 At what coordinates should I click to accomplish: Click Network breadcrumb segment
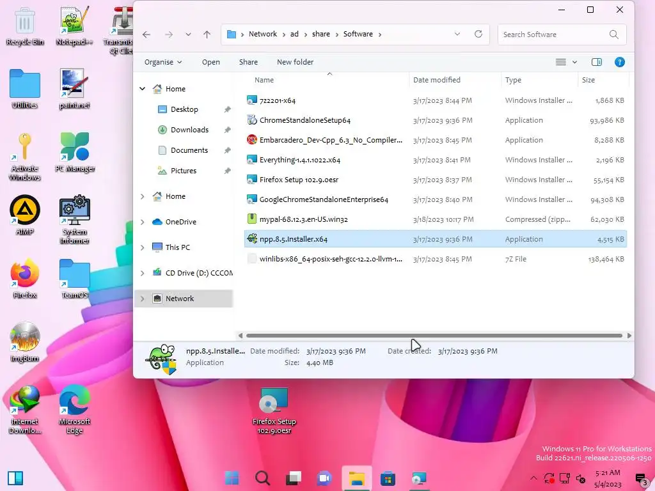click(263, 35)
